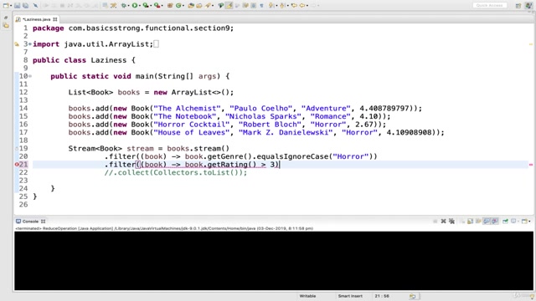Click the Open Console icon
The height and width of the screenshot is (301, 536).
coord(525,222)
